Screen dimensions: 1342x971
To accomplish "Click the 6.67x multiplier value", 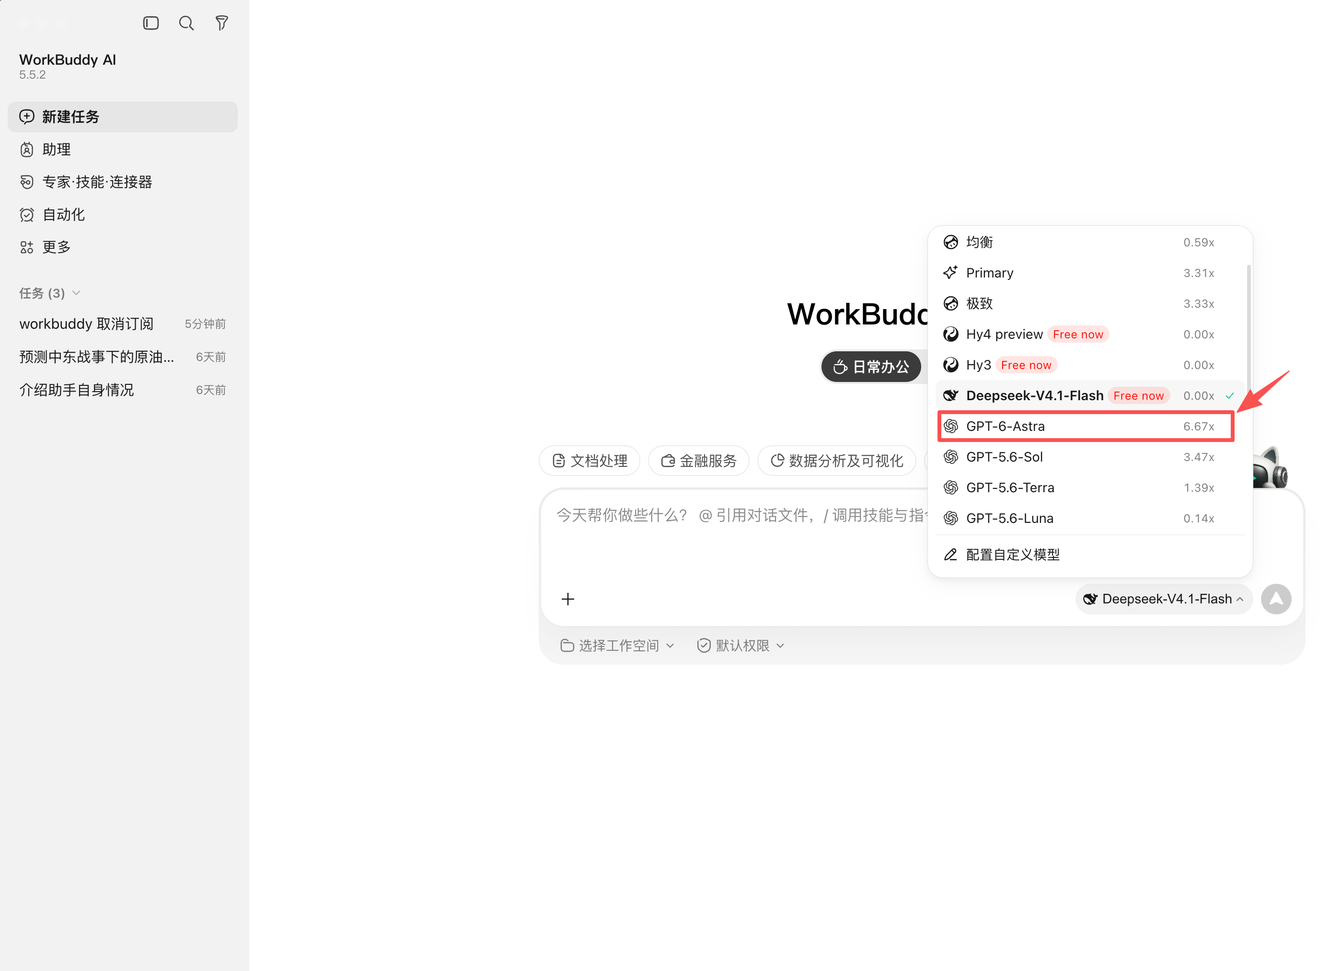I will pyautogui.click(x=1198, y=426).
